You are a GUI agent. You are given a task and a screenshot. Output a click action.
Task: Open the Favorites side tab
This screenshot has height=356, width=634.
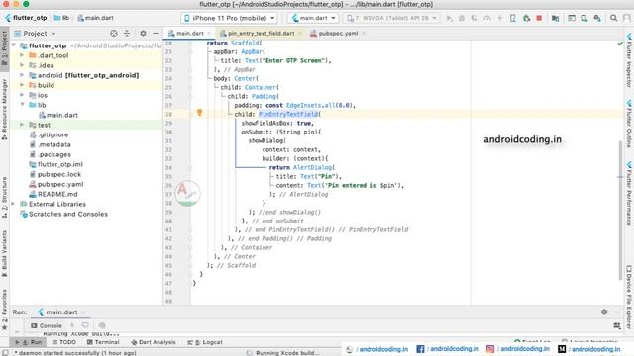coord(4,310)
